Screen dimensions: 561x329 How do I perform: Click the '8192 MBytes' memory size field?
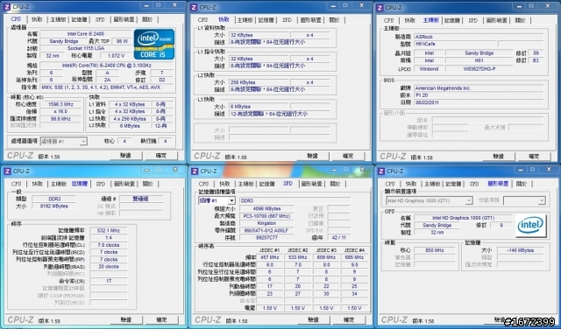tap(54, 206)
